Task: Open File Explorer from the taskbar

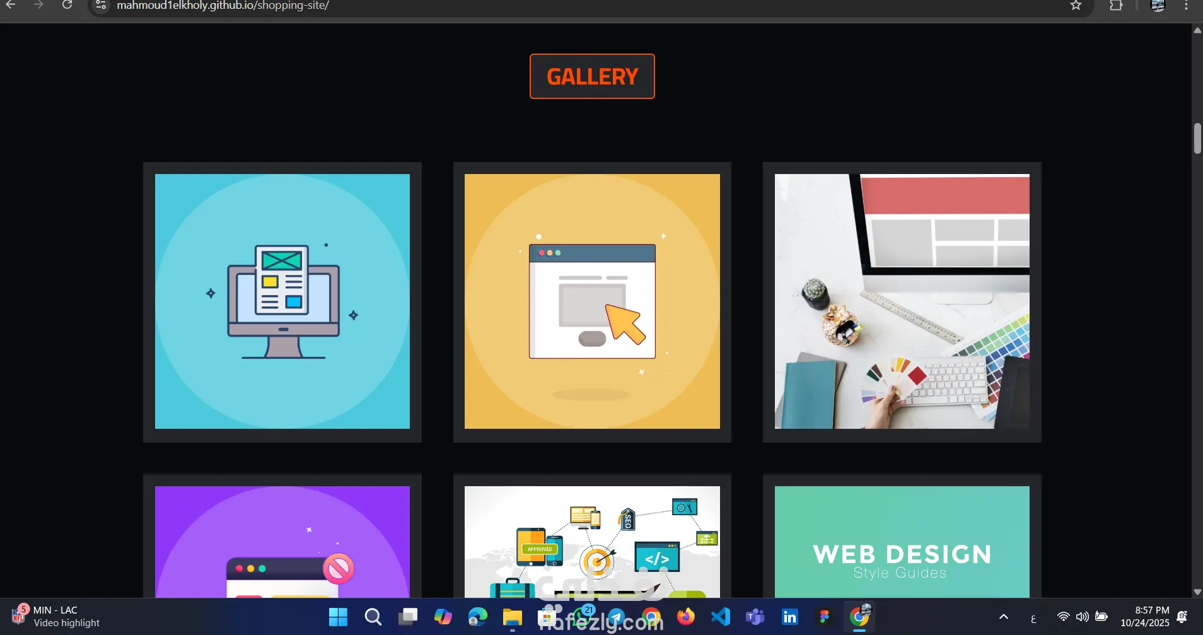Action: click(x=512, y=617)
